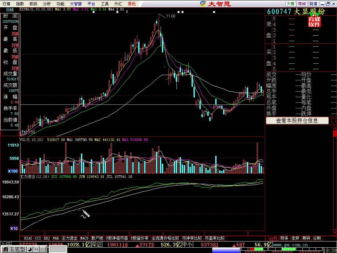Select the F股净值市值 tab
The image size is (337, 253).
point(117,238)
